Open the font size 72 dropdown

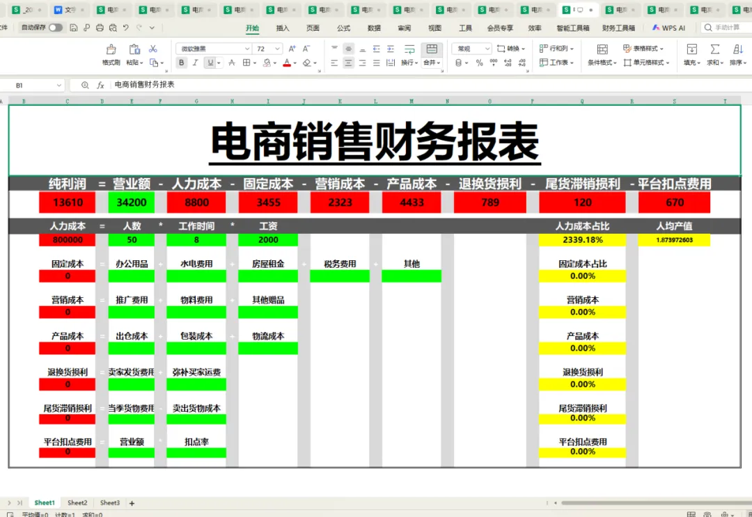coord(277,49)
